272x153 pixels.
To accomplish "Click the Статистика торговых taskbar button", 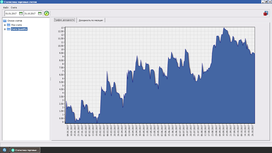I will (x=25, y=150).
